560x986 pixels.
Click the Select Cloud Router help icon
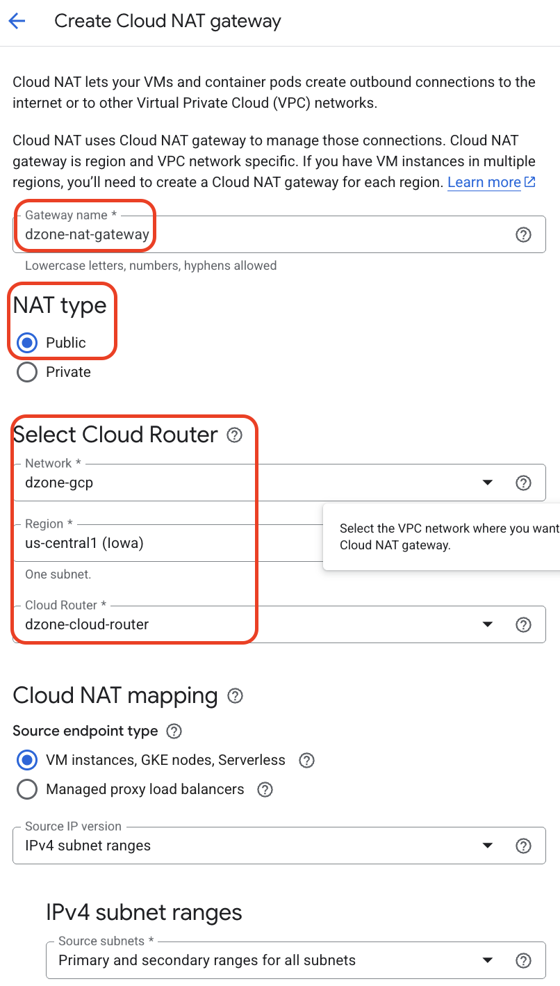pyautogui.click(x=235, y=435)
